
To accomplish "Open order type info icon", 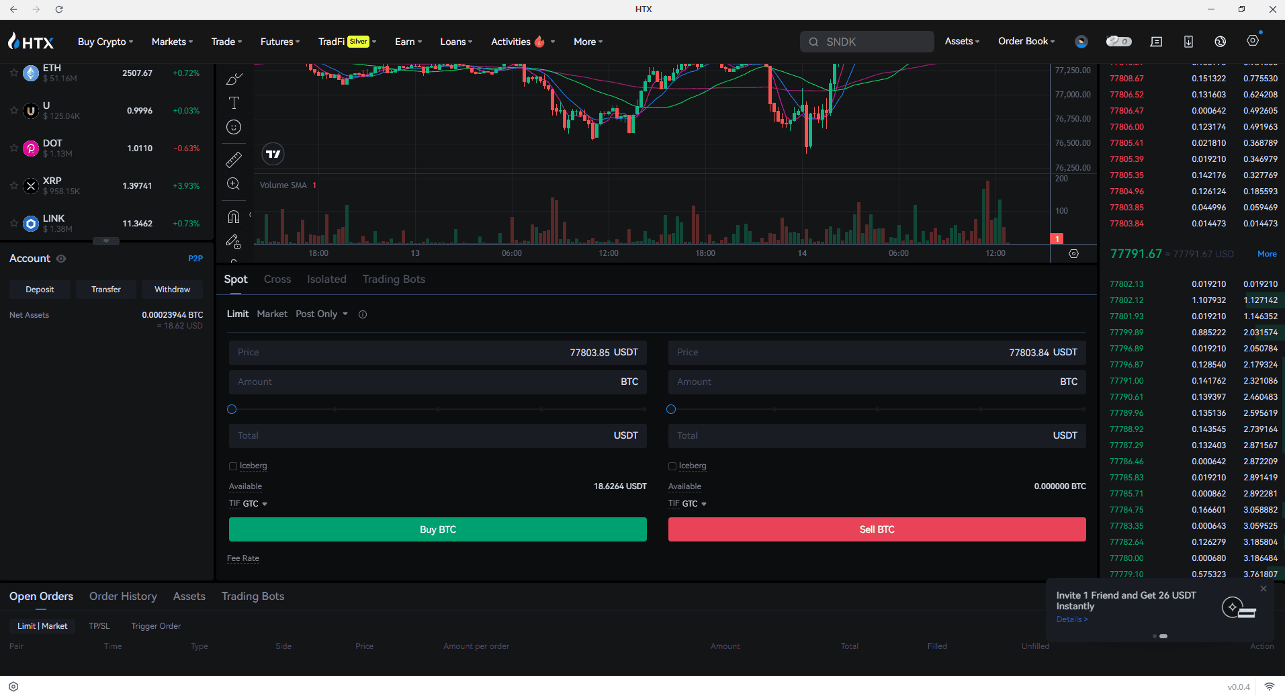I will (363, 314).
